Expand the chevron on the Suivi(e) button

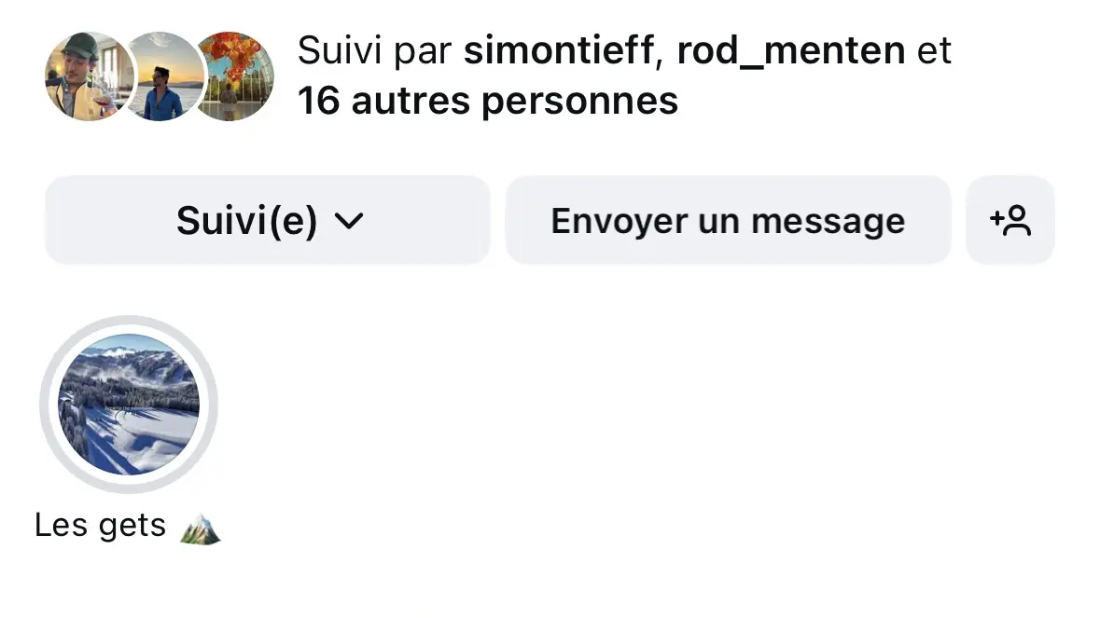(x=348, y=222)
